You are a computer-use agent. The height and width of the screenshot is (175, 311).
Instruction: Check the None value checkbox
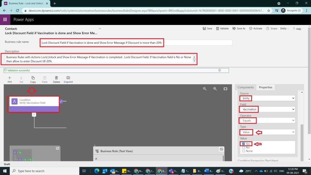(x=244, y=151)
